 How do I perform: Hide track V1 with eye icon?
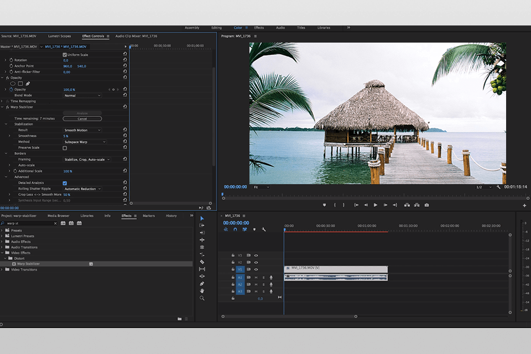[x=256, y=269]
